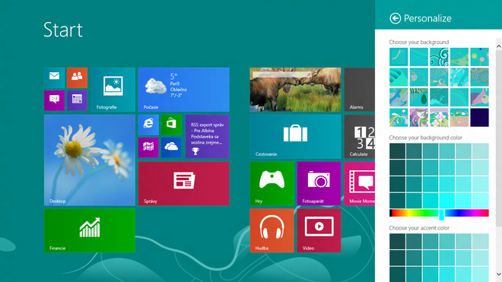The height and width of the screenshot is (282, 502).
Task: Click the Personalize back arrow
Action: [395, 18]
